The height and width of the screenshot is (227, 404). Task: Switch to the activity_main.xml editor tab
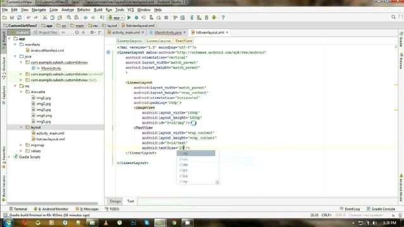(x=126, y=32)
